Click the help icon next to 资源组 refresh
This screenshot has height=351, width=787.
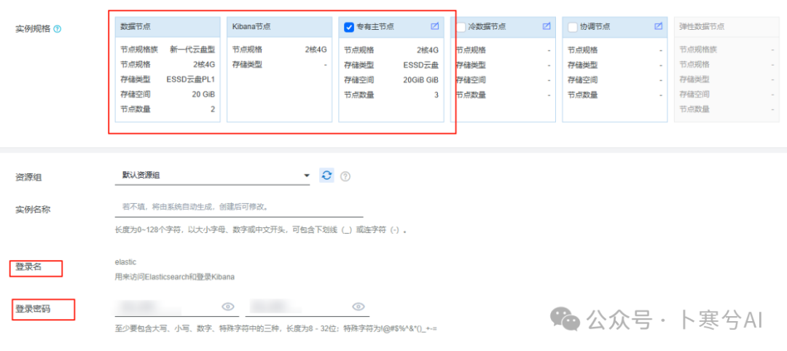click(346, 176)
